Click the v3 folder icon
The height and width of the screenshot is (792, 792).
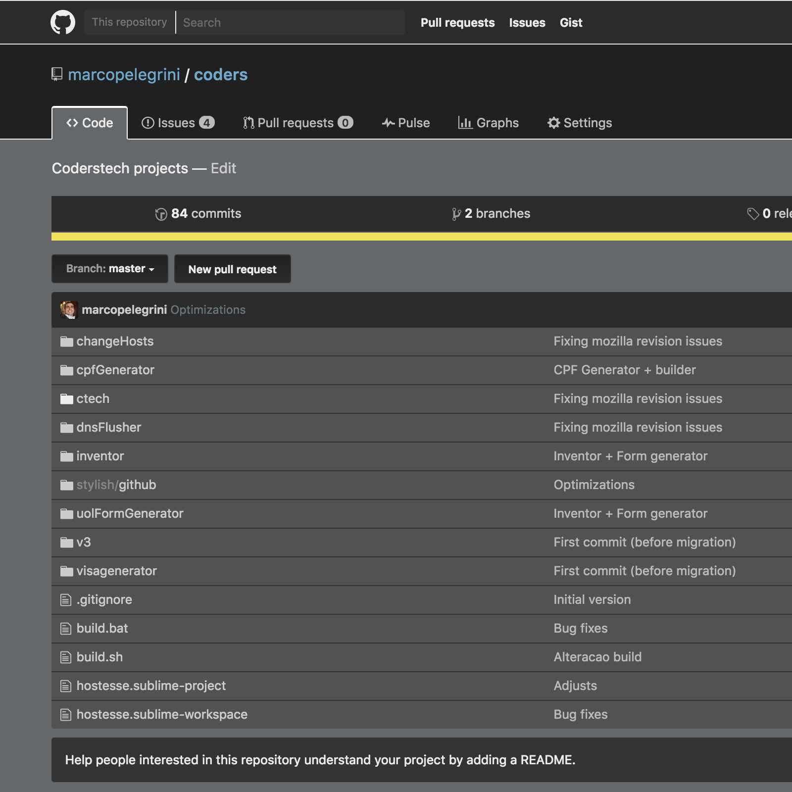point(66,543)
